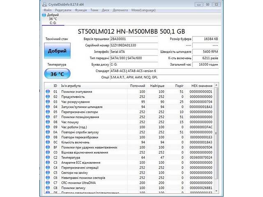
Task: Click the standard field ATA8-ACS version 6
Action: [x=164, y=71]
